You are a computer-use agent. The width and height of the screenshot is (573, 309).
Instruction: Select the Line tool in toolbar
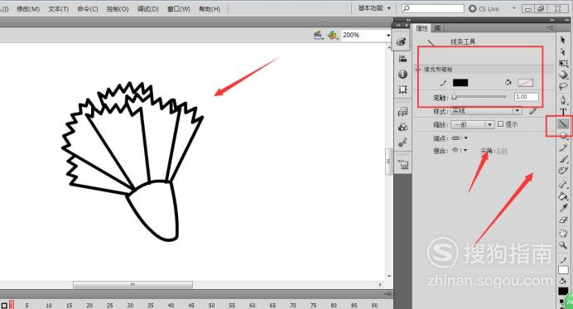coord(563,124)
